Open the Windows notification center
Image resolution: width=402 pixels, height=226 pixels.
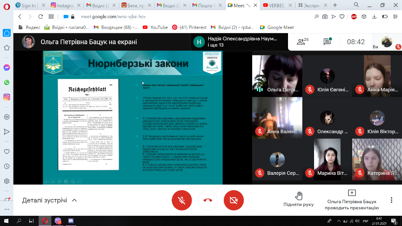tap(394, 221)
